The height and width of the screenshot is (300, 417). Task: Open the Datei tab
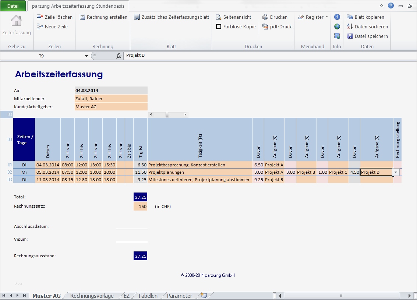click(13, 6)
